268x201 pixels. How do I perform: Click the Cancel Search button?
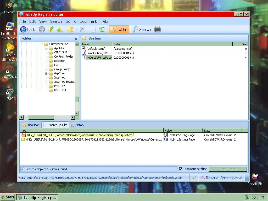tap(228, 169)
